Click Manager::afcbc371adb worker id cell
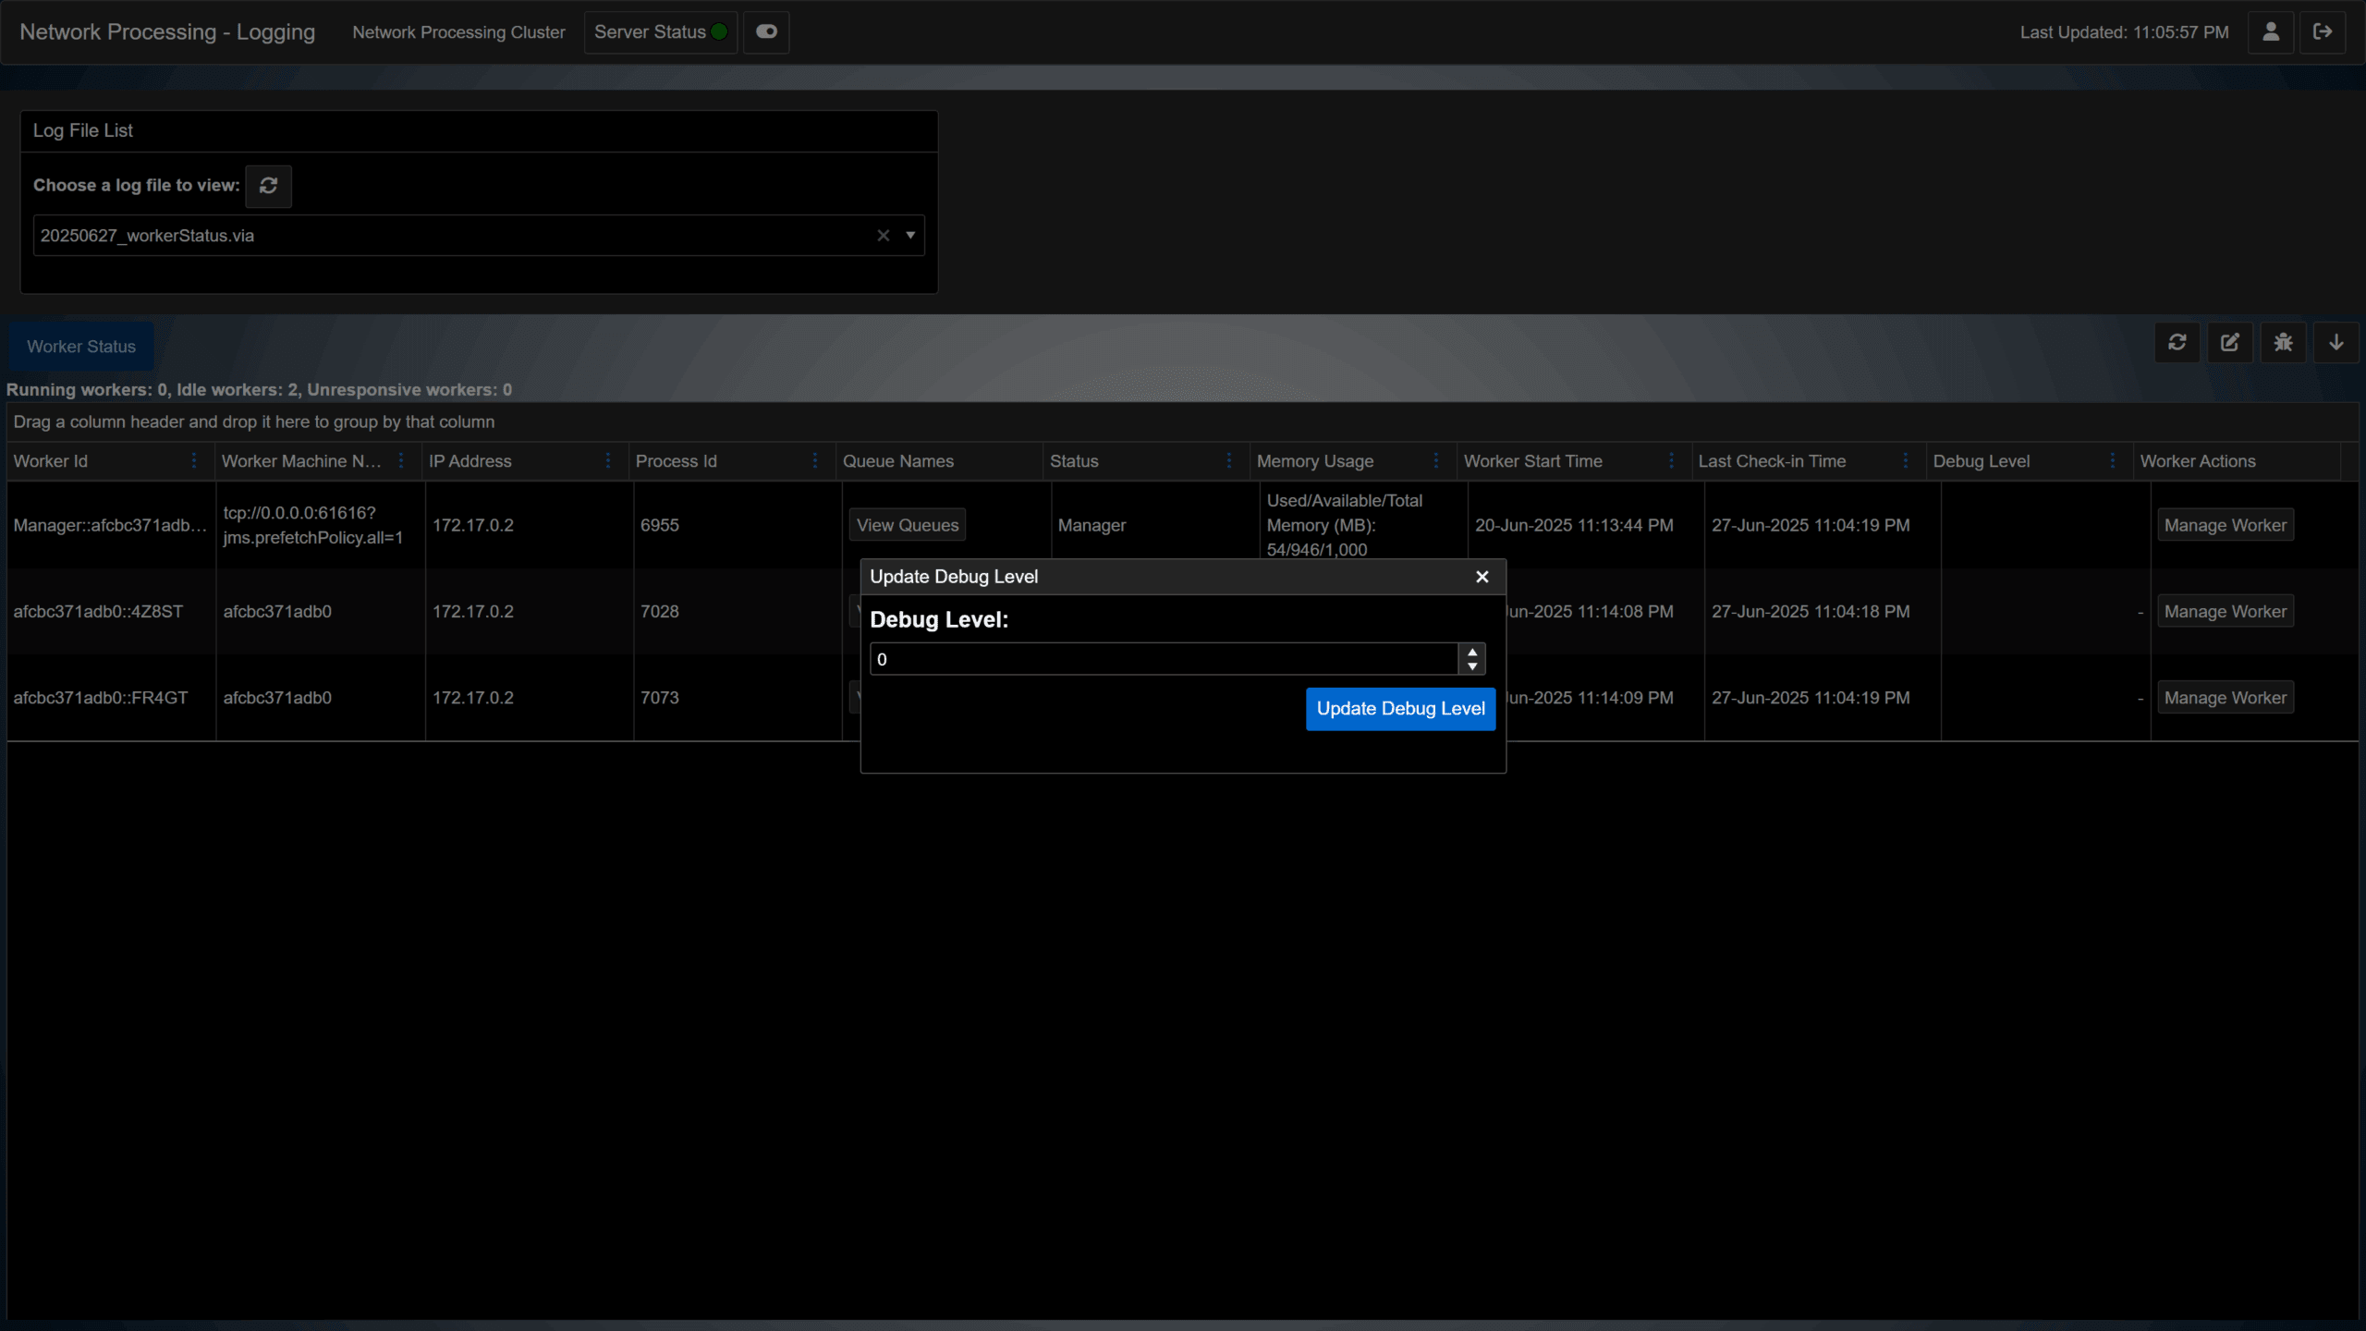 pyautogui.click(x=110, y=525)
